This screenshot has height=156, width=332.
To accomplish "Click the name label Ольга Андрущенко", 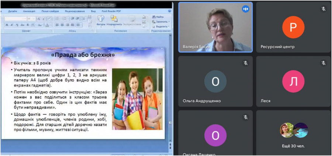I will [x=201, y=101].
